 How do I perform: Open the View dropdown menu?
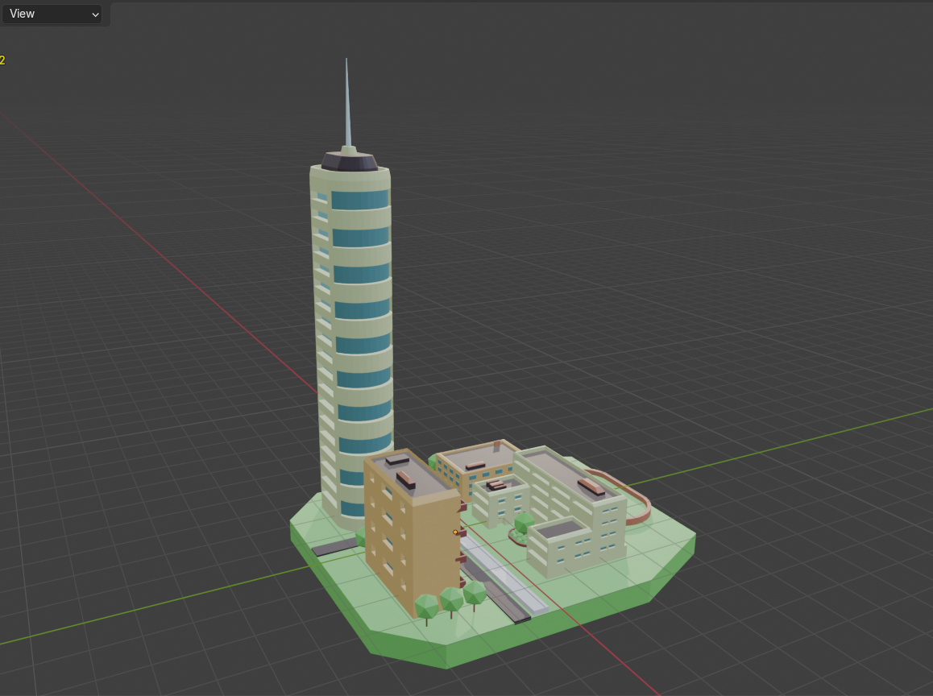pos(51,14)
